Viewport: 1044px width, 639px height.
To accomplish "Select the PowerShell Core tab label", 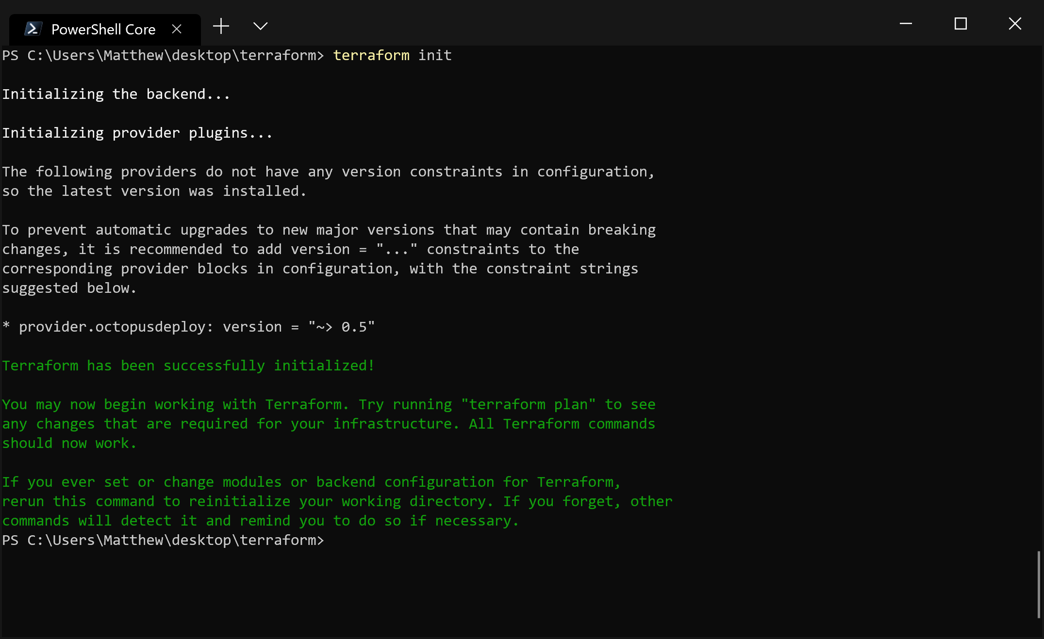I will (103, 30).
